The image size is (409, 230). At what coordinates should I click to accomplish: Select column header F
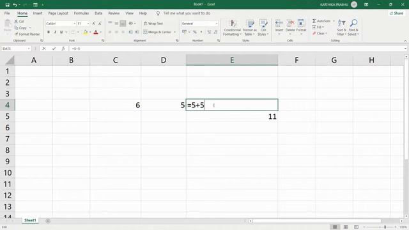tap(297, 60)
